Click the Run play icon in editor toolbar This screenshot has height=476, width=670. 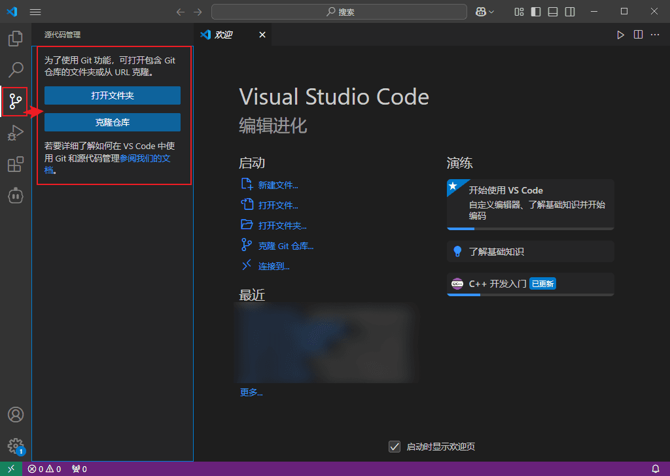pyautogui.click(x=620, y=35)
